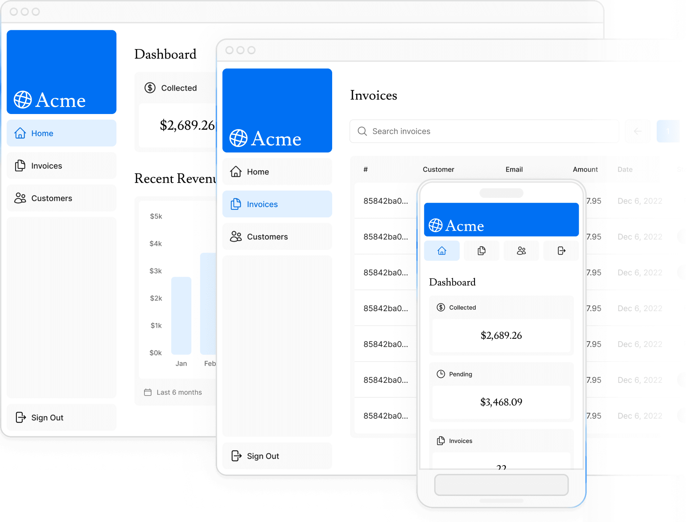Expand the Last 6 months date selector
Screen dimensions: 687x522
coord(173,392)
